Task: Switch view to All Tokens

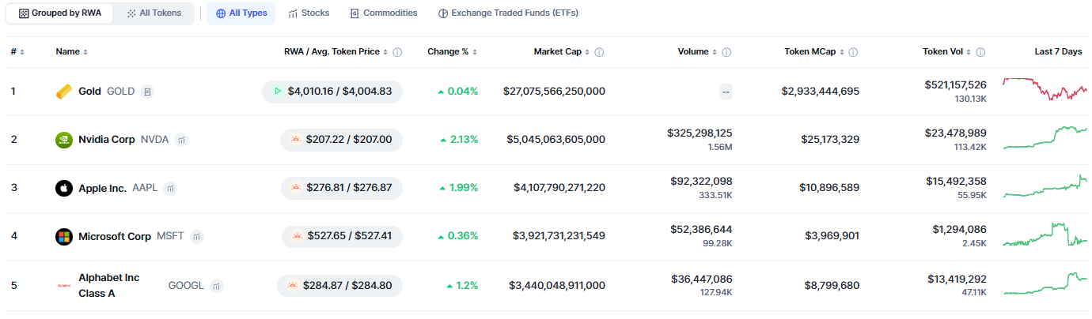Action: (154, 13)
